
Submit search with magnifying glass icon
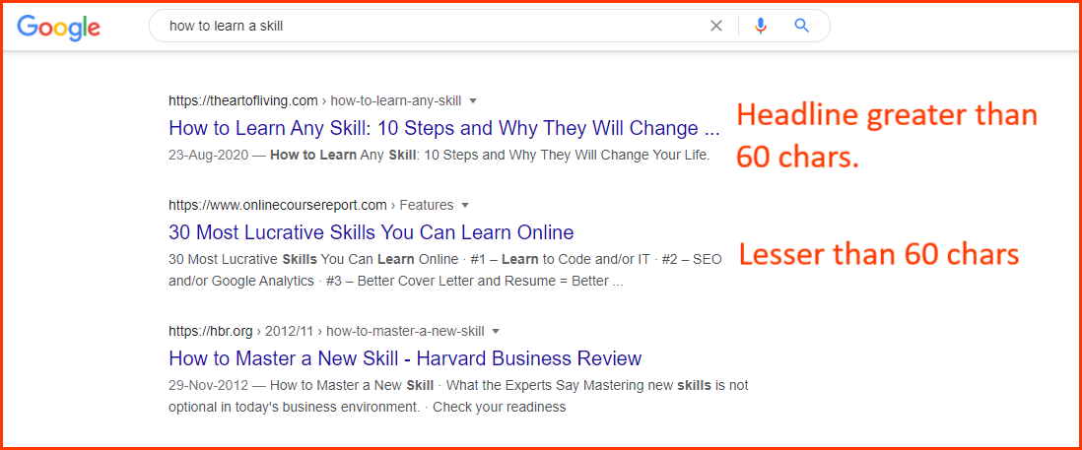point(801,27)
